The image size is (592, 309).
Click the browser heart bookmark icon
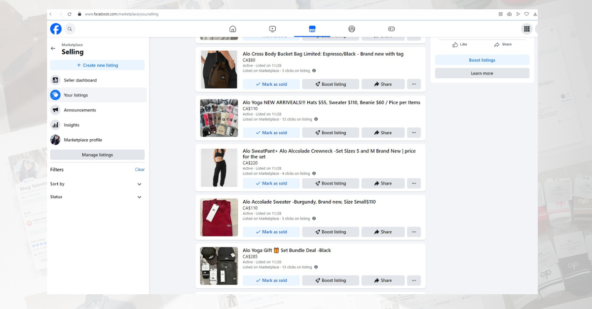(x=526, y=14)
